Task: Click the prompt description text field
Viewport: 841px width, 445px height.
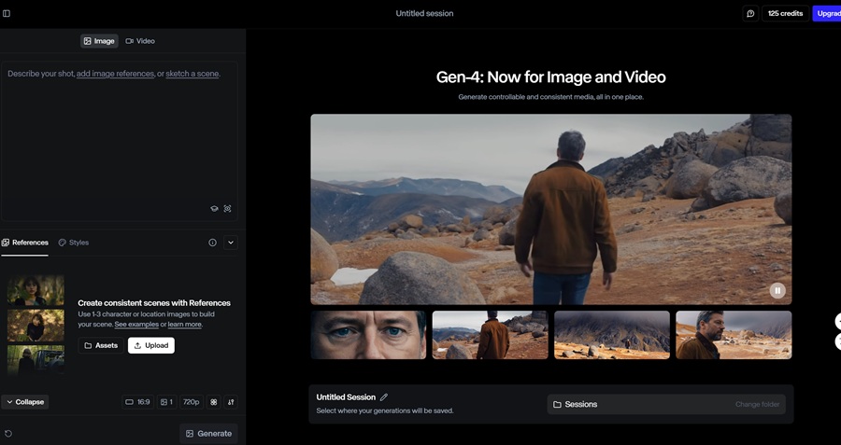Action: click(119, 142)
